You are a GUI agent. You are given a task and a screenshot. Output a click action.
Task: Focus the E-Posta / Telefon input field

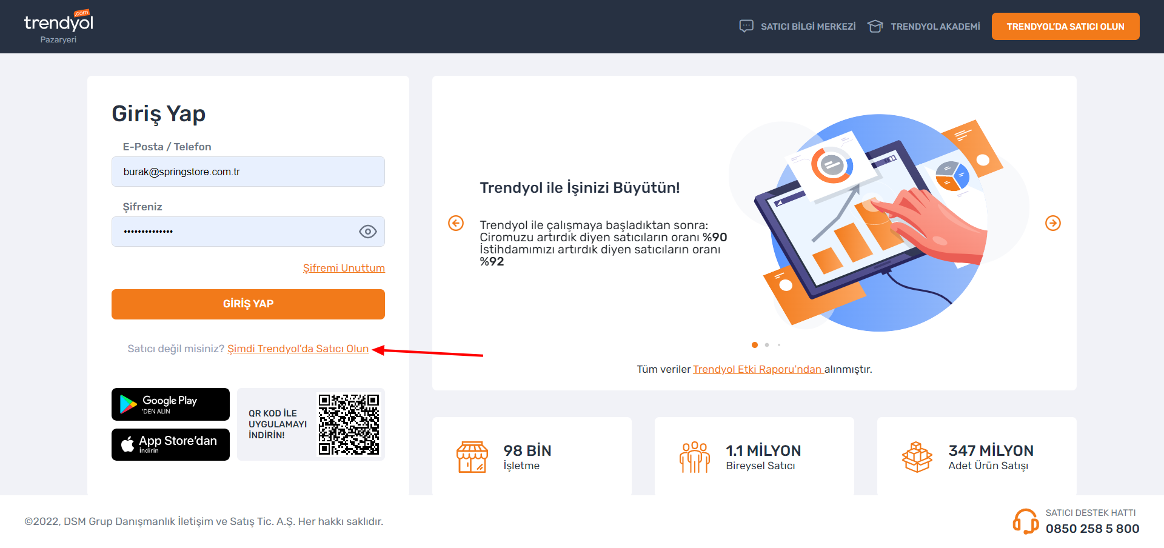tap(248, 172)
